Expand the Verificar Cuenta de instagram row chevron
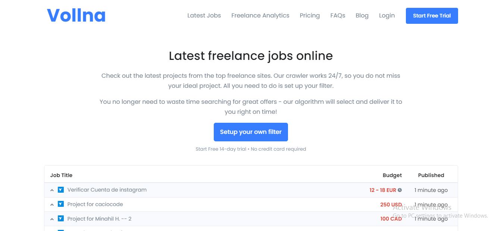The width and height of the screenshot is (501, 231). coord(52,190)
